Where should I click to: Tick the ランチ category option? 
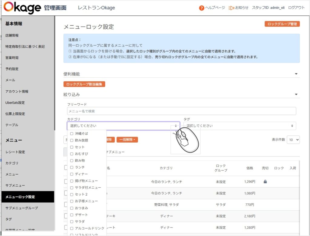pyautogui.click(x=72, y=167)
